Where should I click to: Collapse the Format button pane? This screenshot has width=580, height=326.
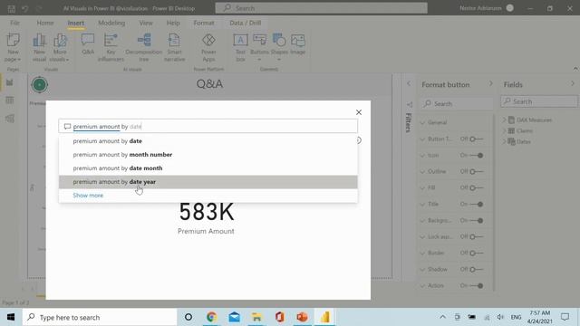pyautogui.click(x=491, y=84)
